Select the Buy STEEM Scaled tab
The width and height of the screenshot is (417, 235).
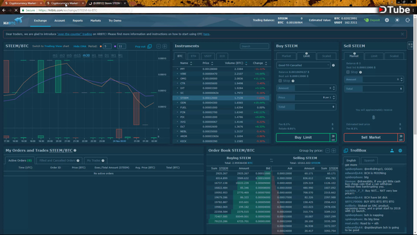pos(326,56)
